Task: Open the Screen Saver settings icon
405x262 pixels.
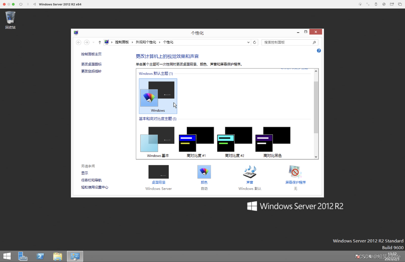Action: pos(295,172)
